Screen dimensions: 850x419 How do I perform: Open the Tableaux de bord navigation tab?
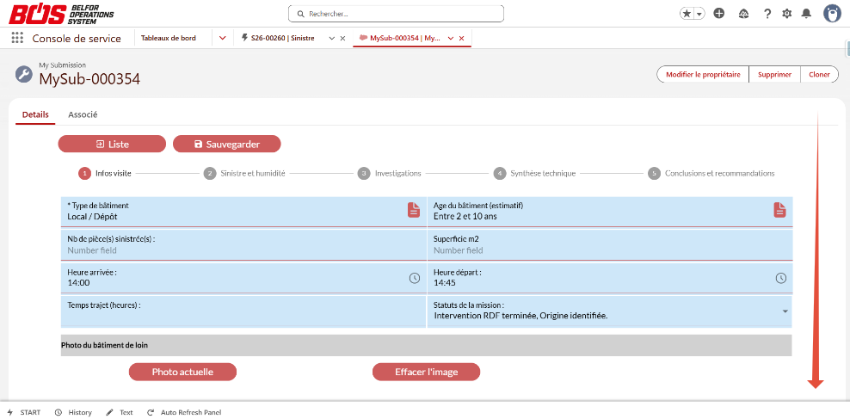169,38
